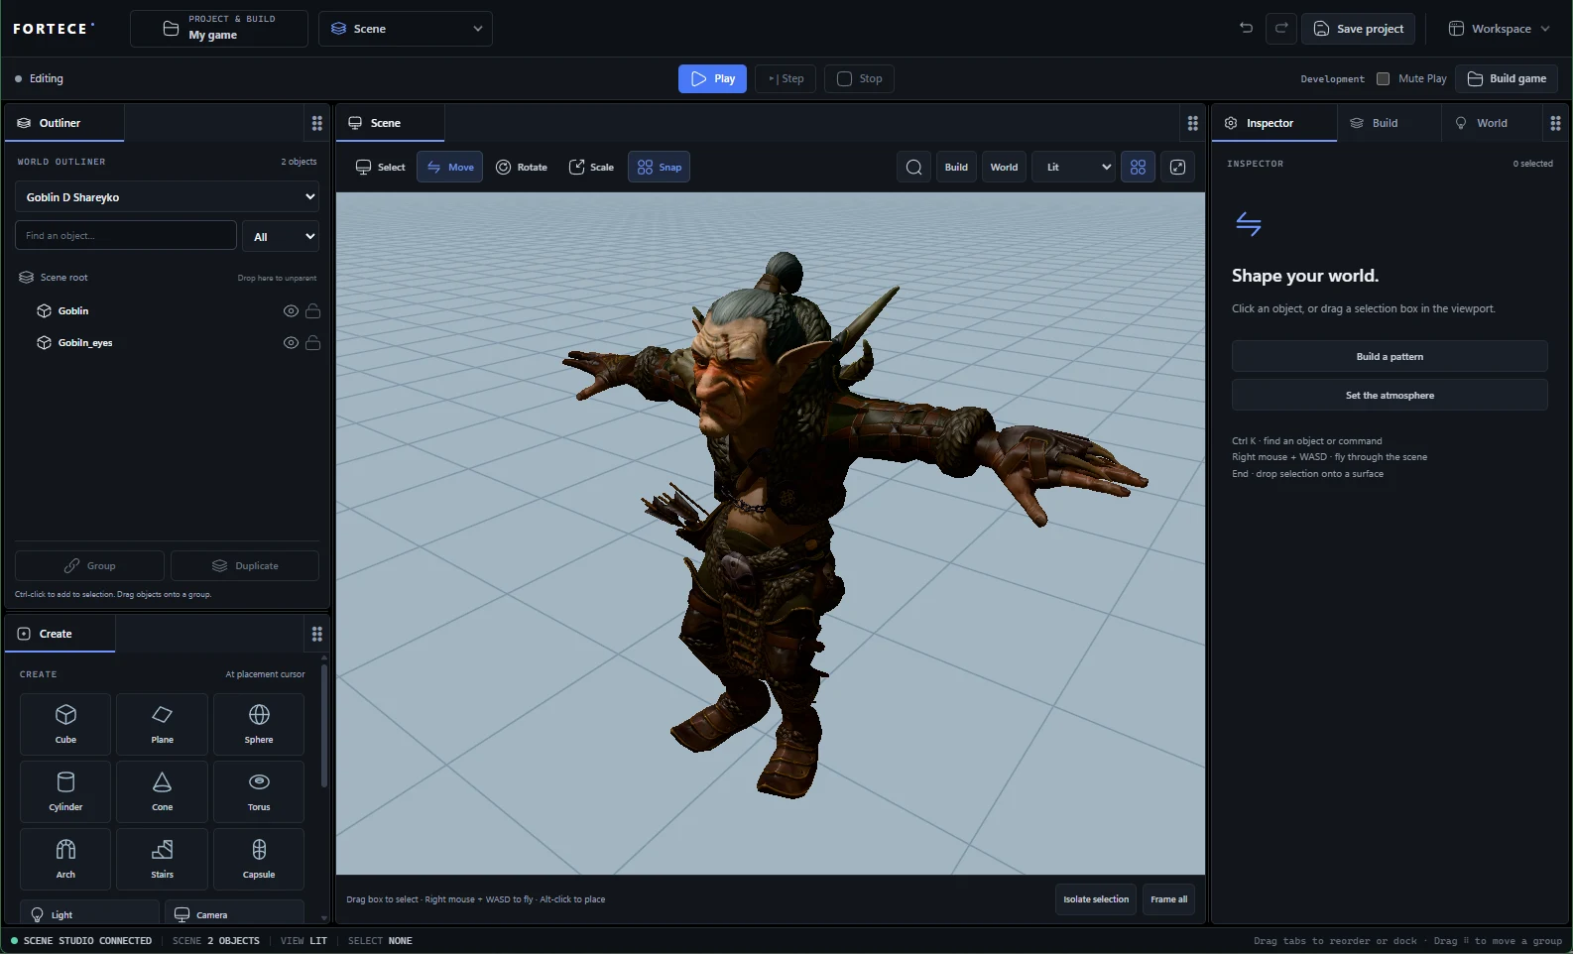Lock the Goblin object
Viewport: 1573px width, 954px height.
[312, 310]
